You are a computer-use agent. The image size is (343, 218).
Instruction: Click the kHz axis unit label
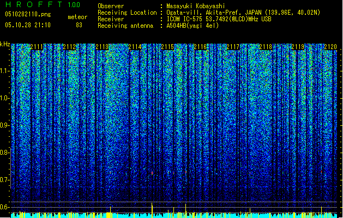click(5, 44)
